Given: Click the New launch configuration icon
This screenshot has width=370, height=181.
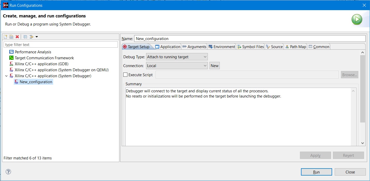Looking at the screenshot, I should pyautogui.click(x=5, y=37).
